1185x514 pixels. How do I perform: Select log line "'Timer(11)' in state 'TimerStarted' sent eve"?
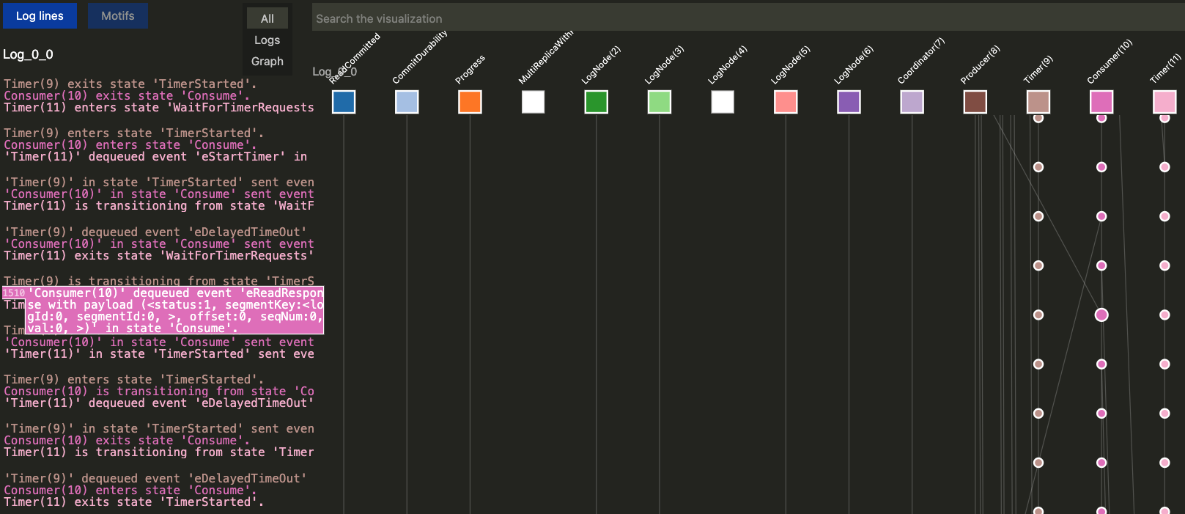(159, 353)
